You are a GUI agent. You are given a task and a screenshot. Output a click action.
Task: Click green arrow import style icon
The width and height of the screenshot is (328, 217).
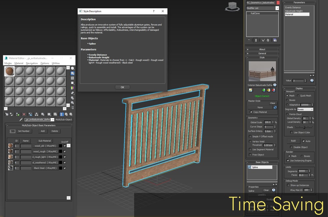pyautogui.click(x=264, y=90)
